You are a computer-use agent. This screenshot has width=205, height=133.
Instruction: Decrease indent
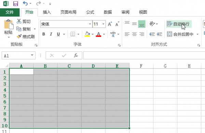[x=152, y=34]
